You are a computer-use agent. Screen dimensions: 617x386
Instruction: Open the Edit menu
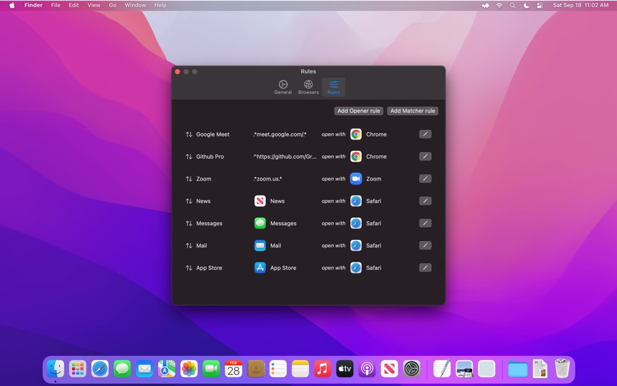click(73, 5)
